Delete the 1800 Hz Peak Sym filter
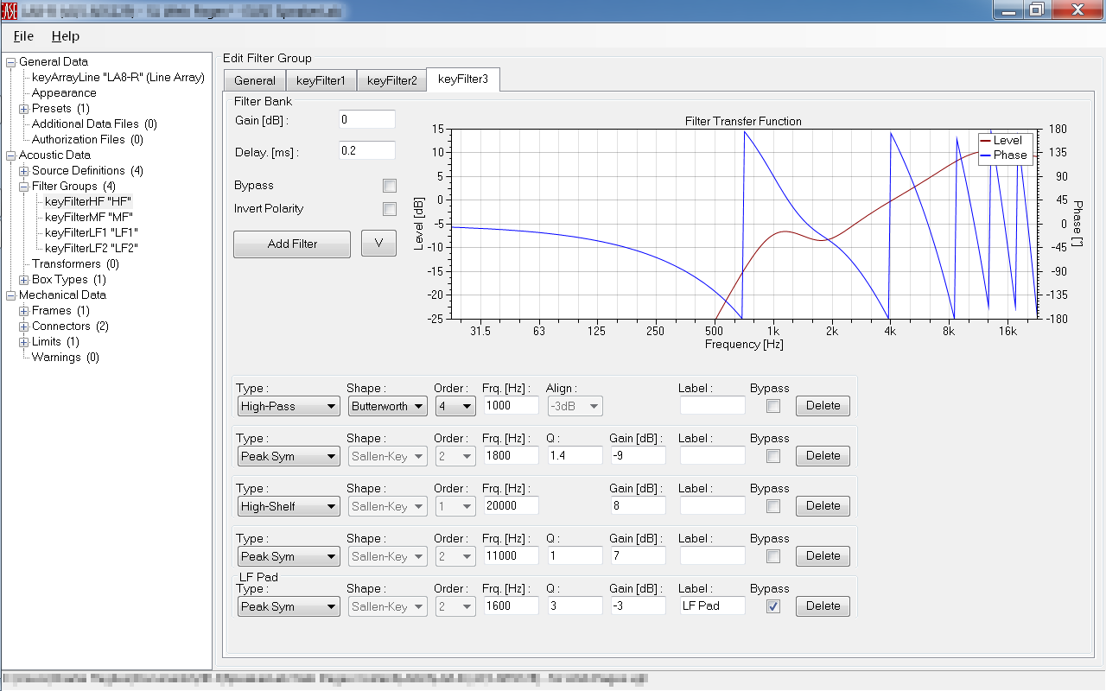 click(x=823, y=456)
